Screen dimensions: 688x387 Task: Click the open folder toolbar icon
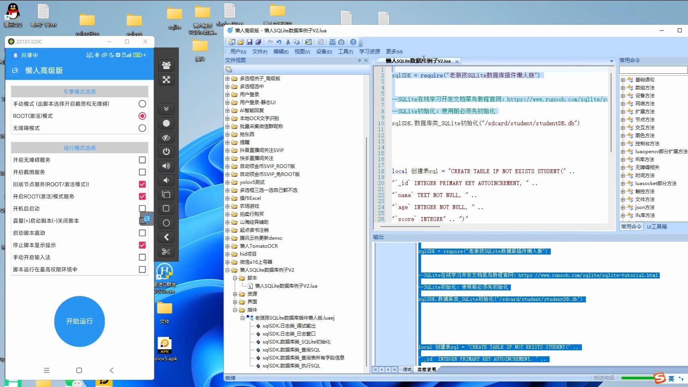[241, 42]
